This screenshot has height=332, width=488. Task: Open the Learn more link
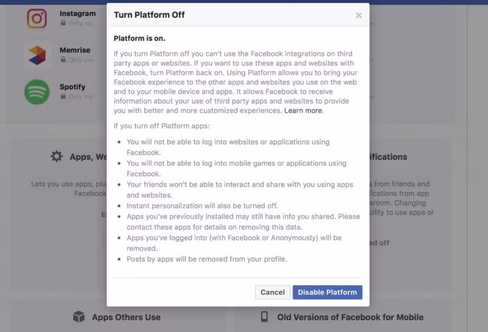pos(303,110)
